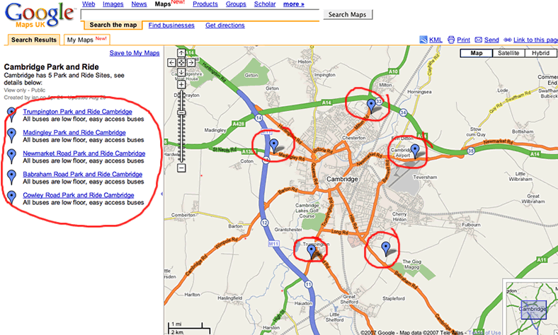Screen dimensions: 558x335
Task: Open the Newmarket Road Park and Ride Cambridge link
Action: tap(84, 153)
